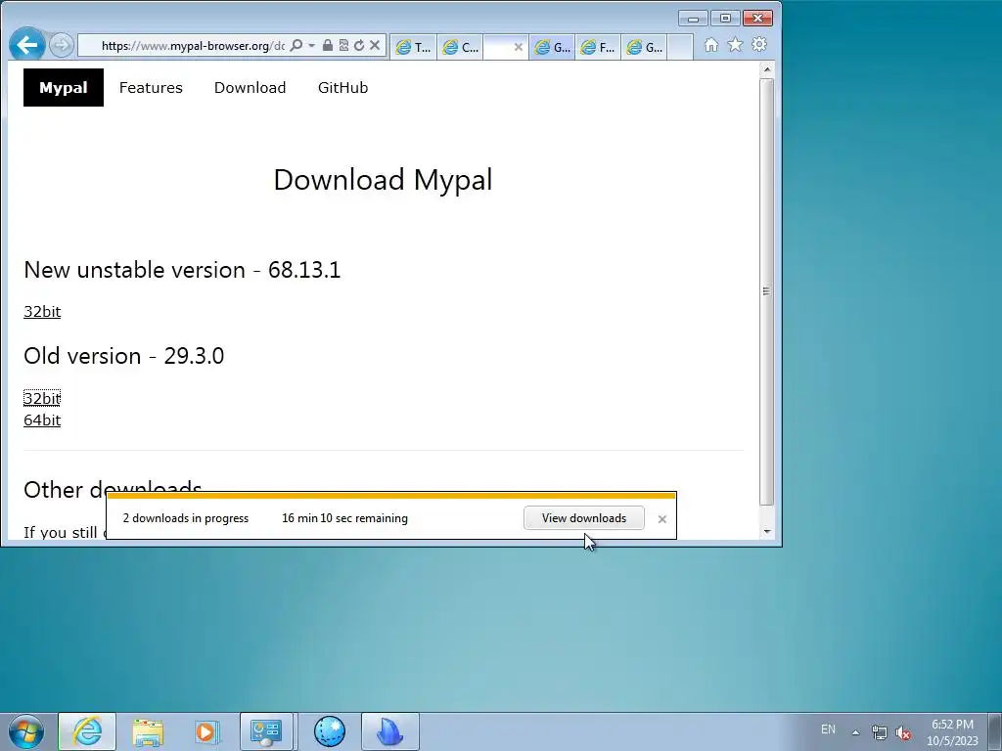Switch to the browser tab labeled F...
1002x751 pixels.
coord(598,47)
